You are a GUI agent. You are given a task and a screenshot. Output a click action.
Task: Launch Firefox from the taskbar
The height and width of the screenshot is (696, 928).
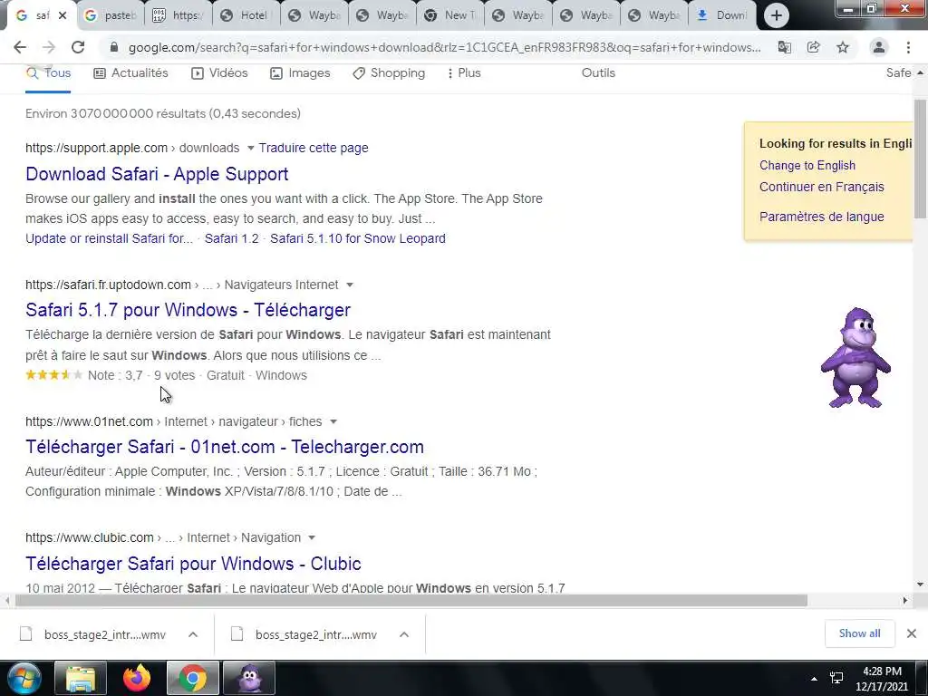137,678
